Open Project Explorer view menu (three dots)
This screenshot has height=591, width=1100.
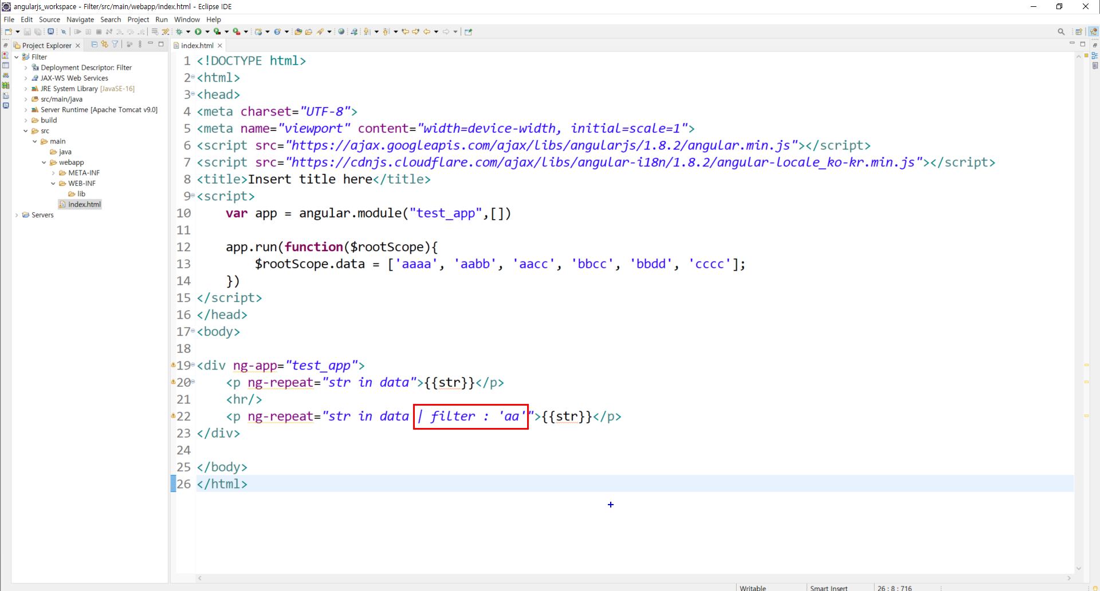140,44
